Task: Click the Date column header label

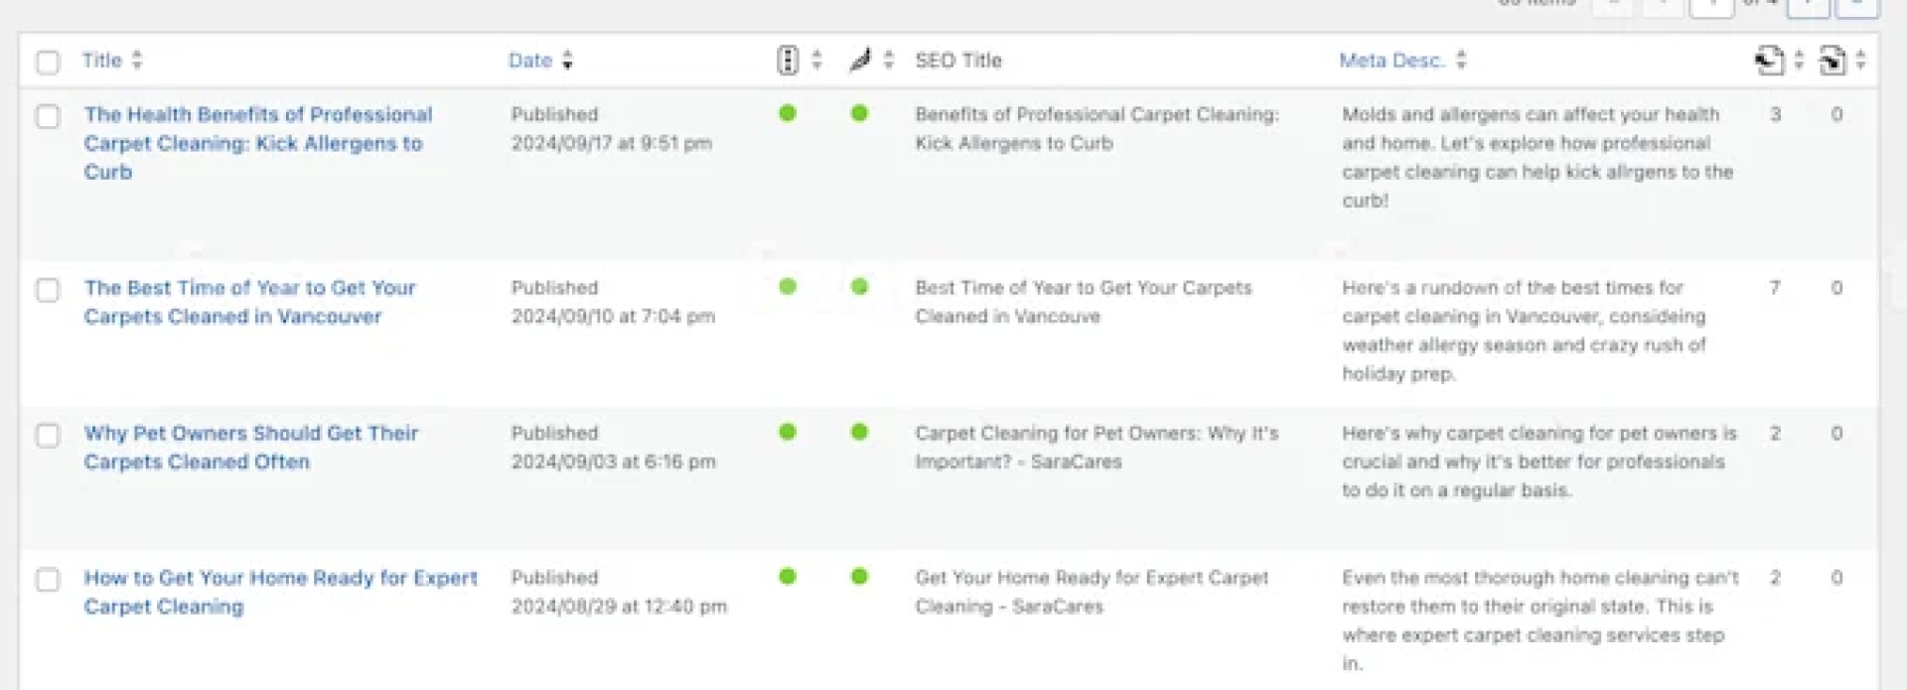Action: point(529,61)
